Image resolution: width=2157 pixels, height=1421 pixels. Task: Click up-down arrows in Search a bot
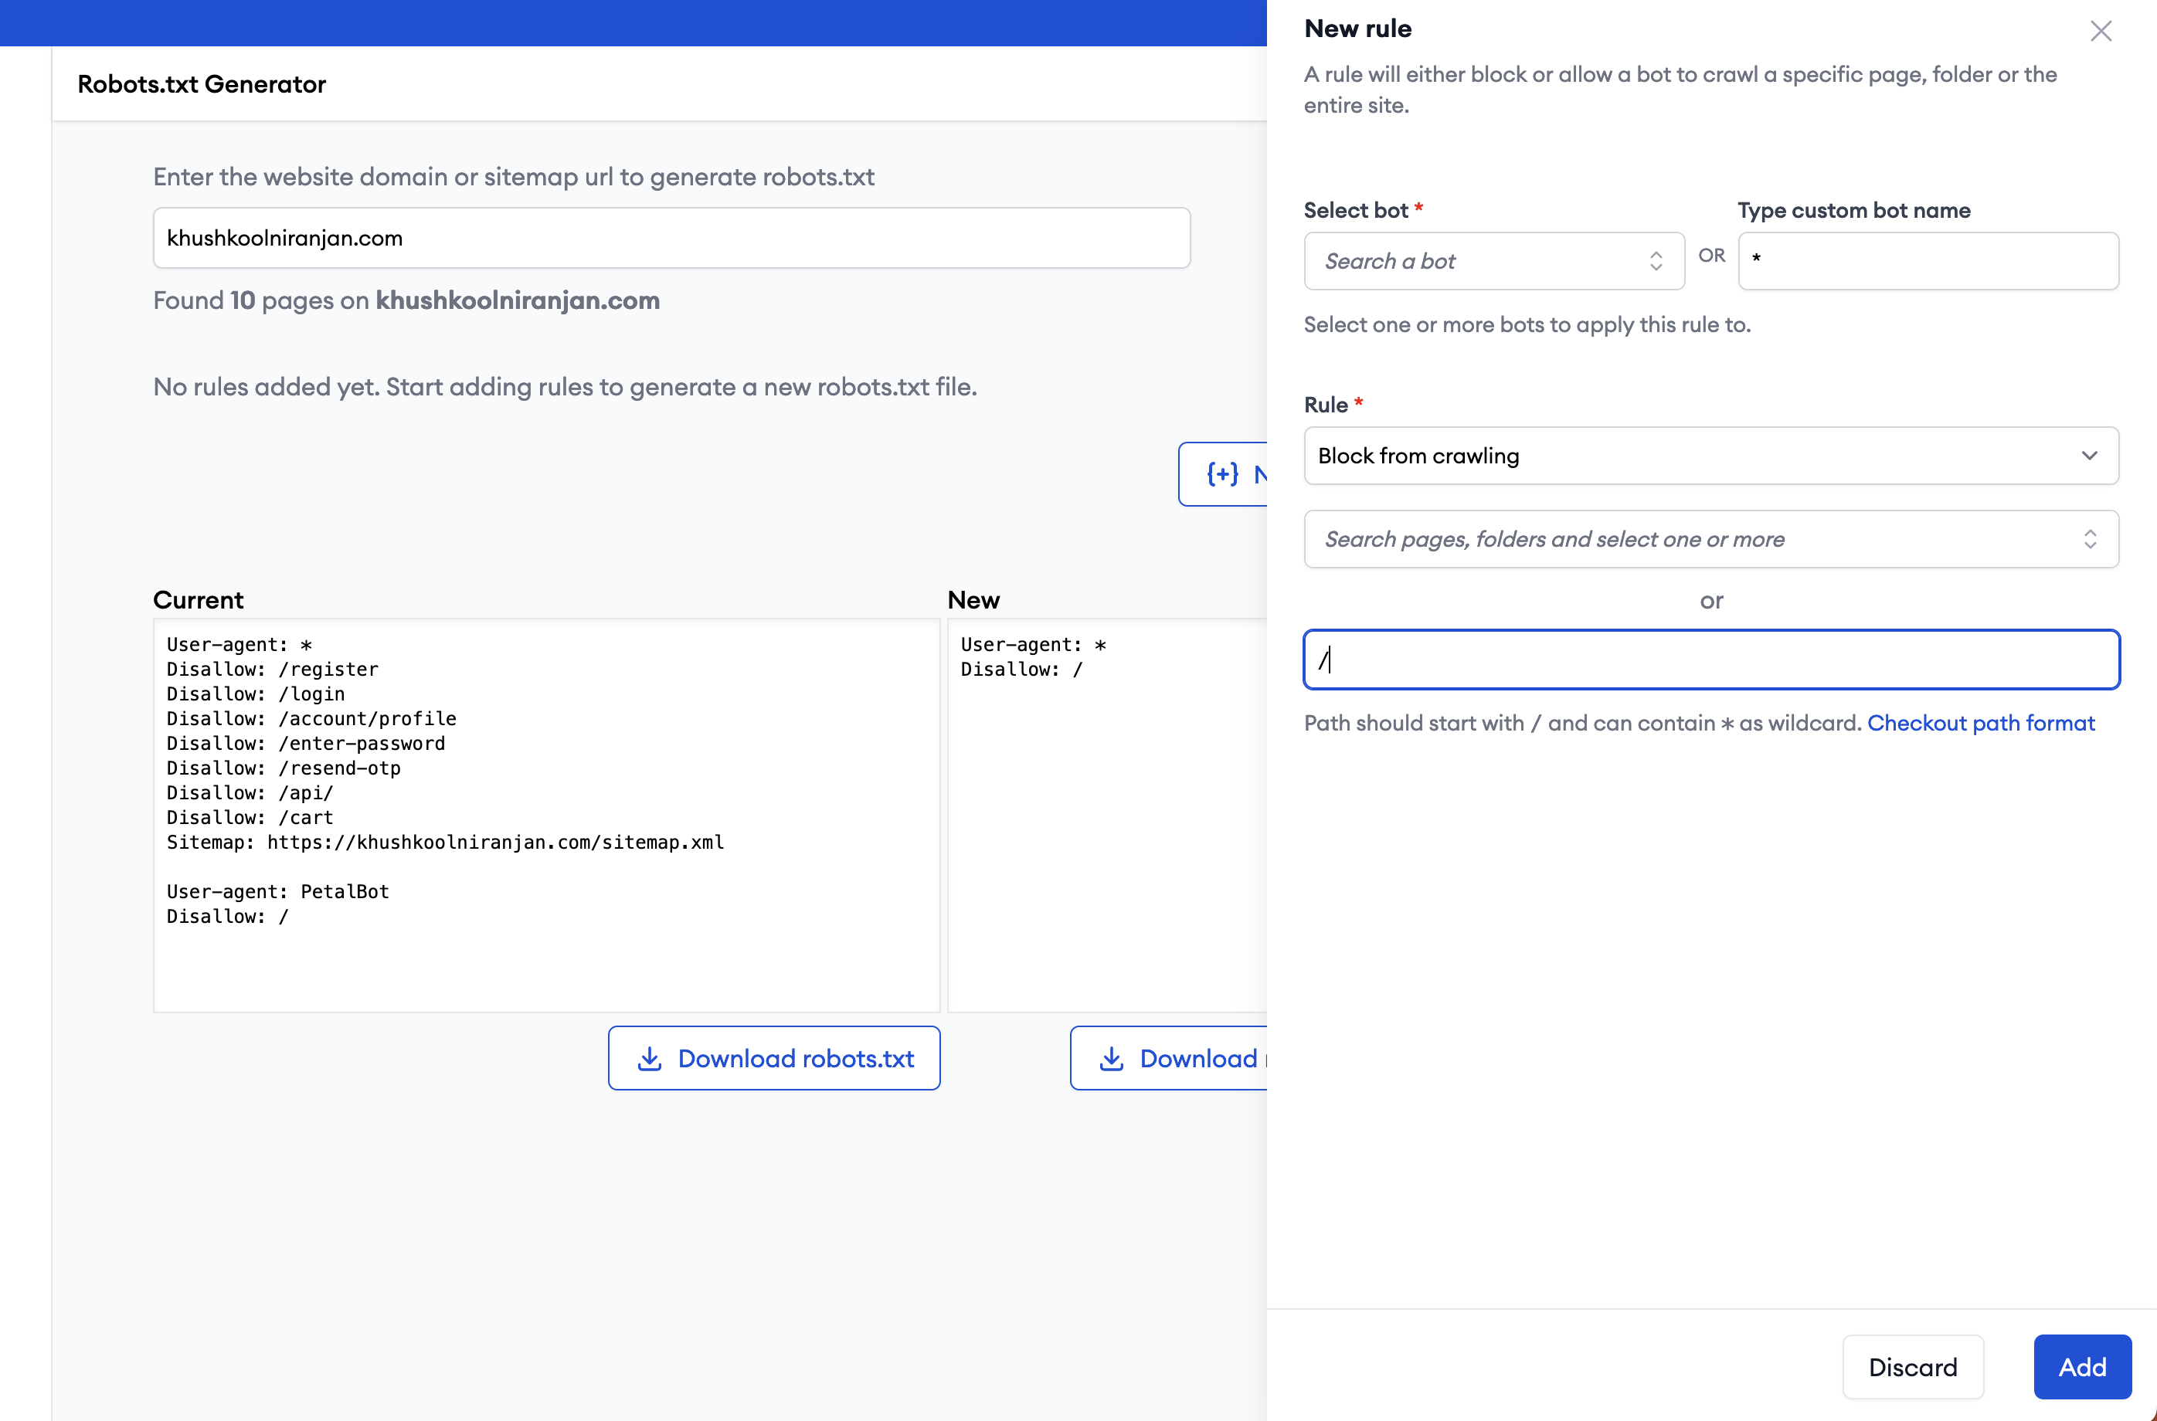tap(1656, 262)
